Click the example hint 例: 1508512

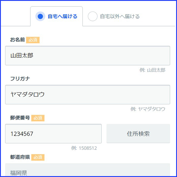pyautogui.click(x=84, y=148)
